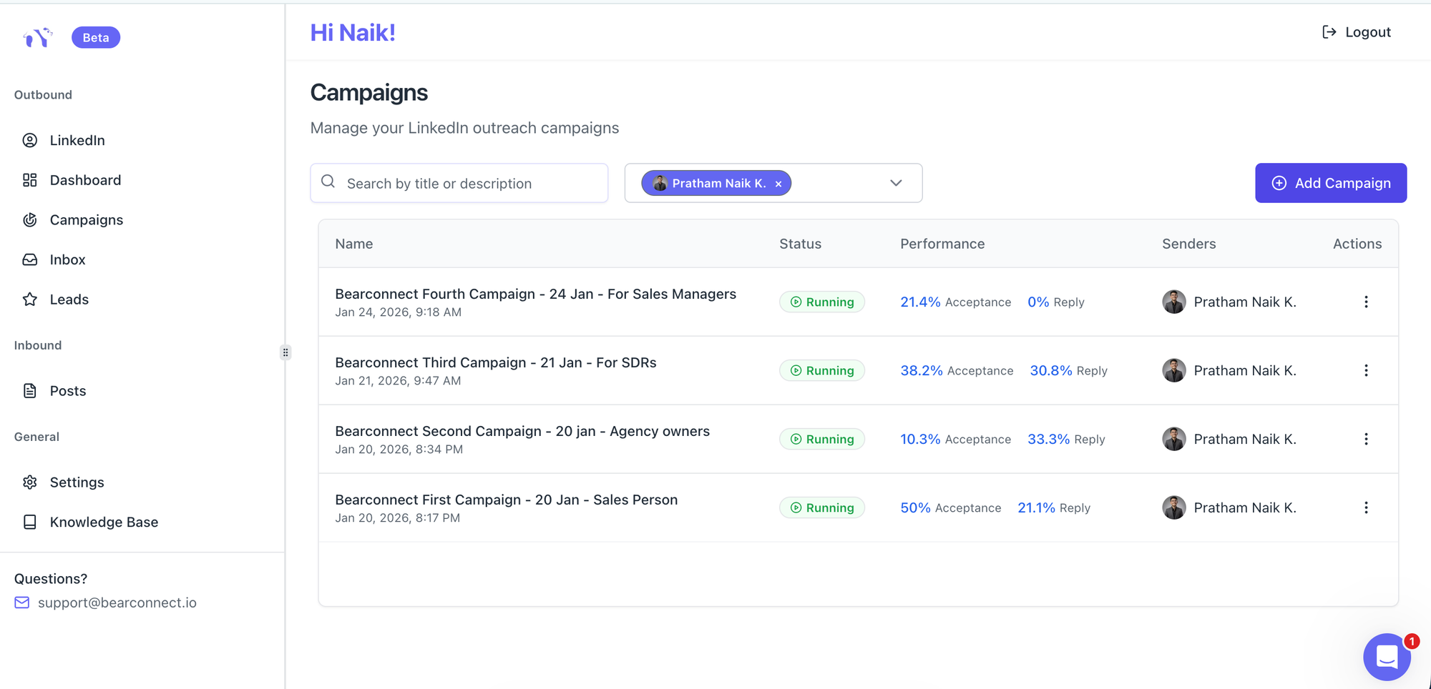Click the Inbox tray icon
Image resolution: width=1431 pixels, height=689 pixels.
pyautogui.click(x=30, y=259)
